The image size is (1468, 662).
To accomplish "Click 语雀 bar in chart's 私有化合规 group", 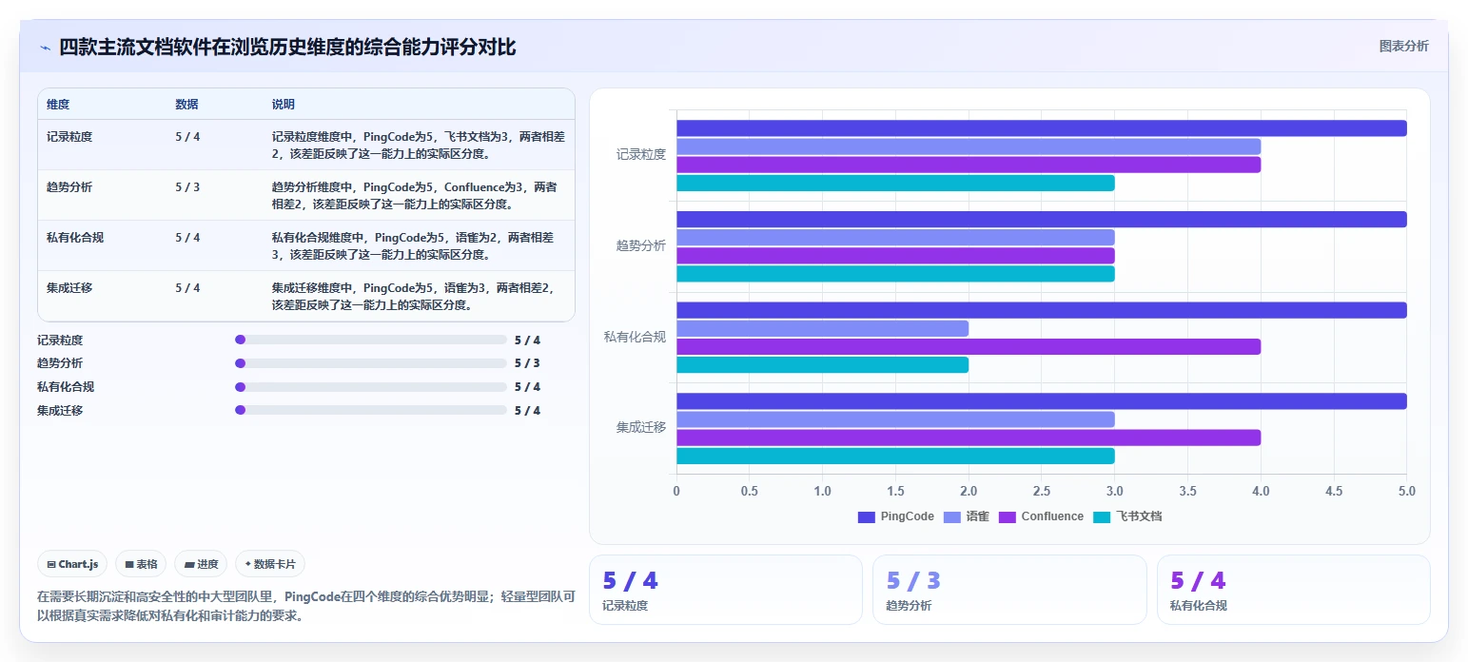I will click(822, 328).
